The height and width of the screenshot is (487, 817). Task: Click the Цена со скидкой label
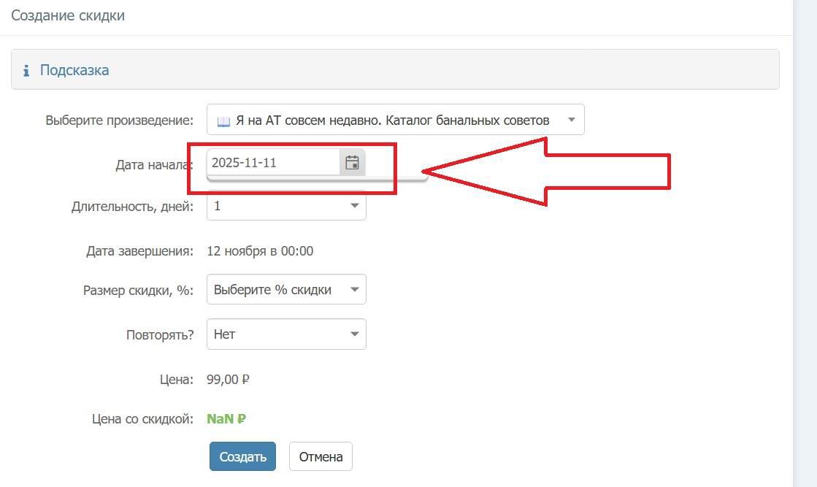click(x=143, y=419)
